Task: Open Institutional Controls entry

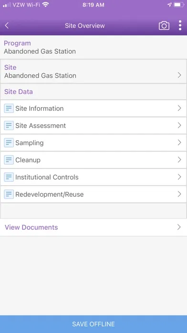Action: click(93, 177)
